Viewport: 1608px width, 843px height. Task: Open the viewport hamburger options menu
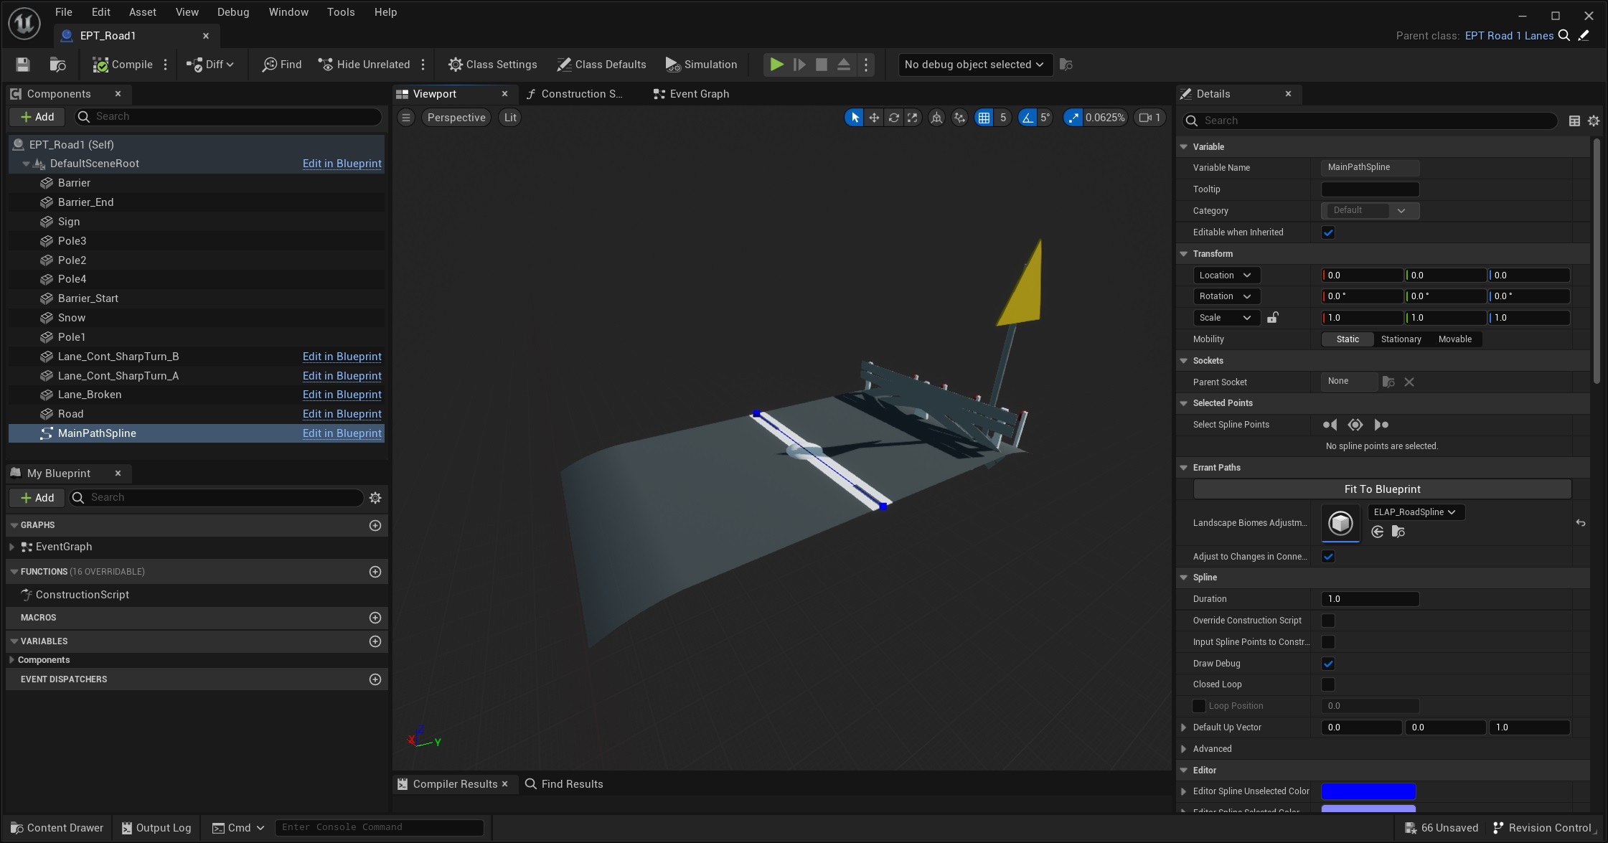click(406, 118)
